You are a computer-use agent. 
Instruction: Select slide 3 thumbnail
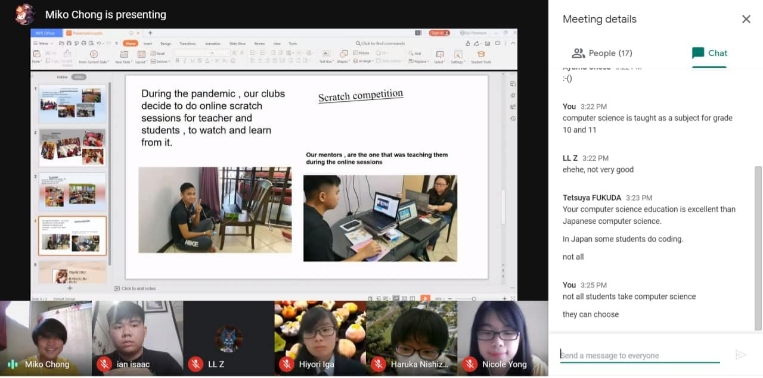[x=72, y=191]
